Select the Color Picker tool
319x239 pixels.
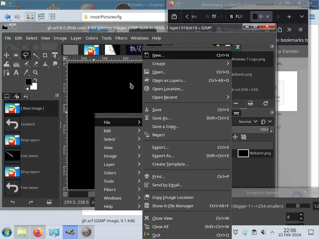(x=26, y=73)
